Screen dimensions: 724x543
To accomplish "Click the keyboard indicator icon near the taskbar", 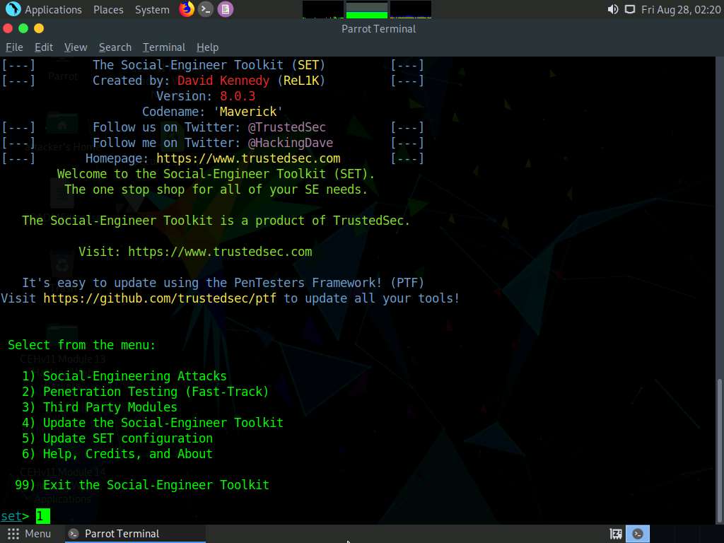I will coord(615,534).
